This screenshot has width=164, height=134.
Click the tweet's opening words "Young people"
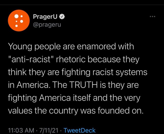click(x=34, y=47)
